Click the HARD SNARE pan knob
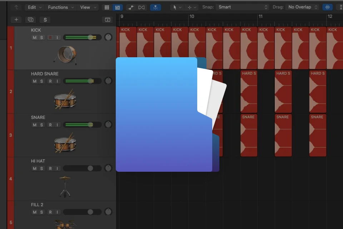 (108, 81)
